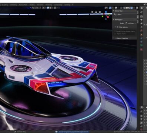Viewport: 147px width, 133px height.
Task: Toggle the camera view viewport icon
Action: 92,12
